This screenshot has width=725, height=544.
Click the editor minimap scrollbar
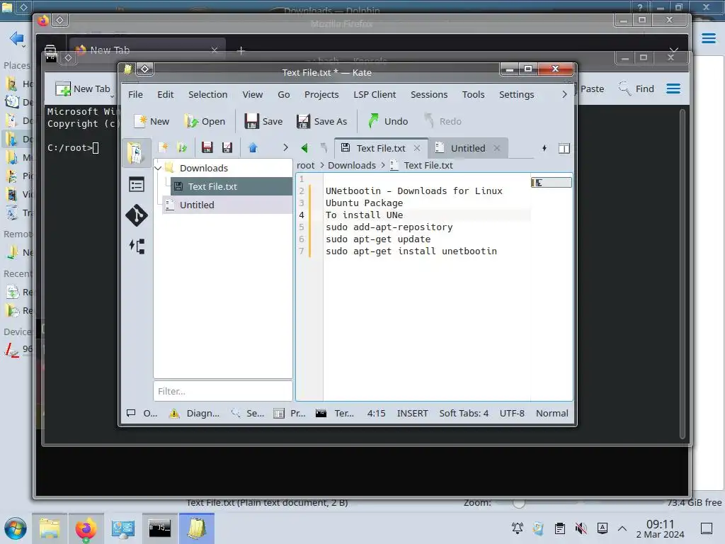551,183
